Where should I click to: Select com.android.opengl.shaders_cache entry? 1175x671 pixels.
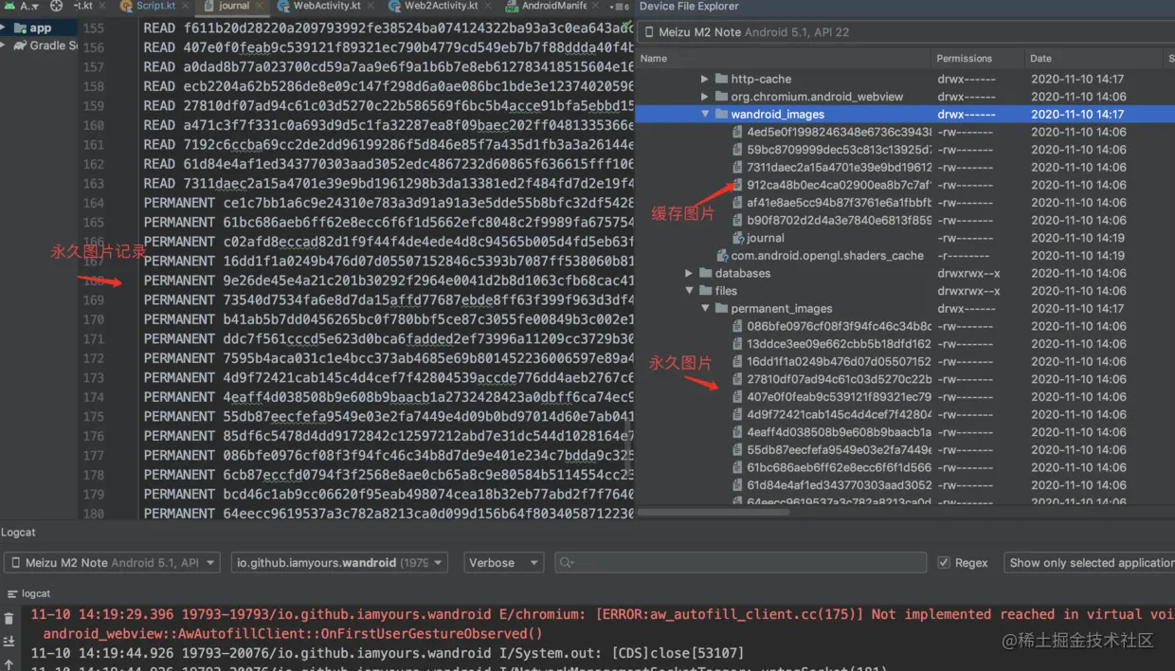[x=827, y=256]
